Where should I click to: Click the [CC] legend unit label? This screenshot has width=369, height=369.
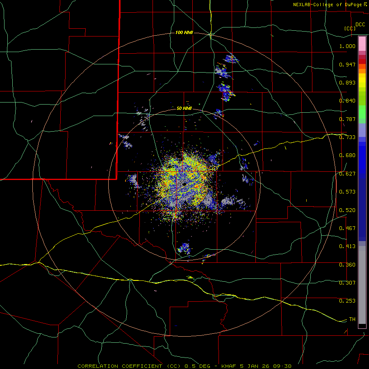tap(350, 28)
